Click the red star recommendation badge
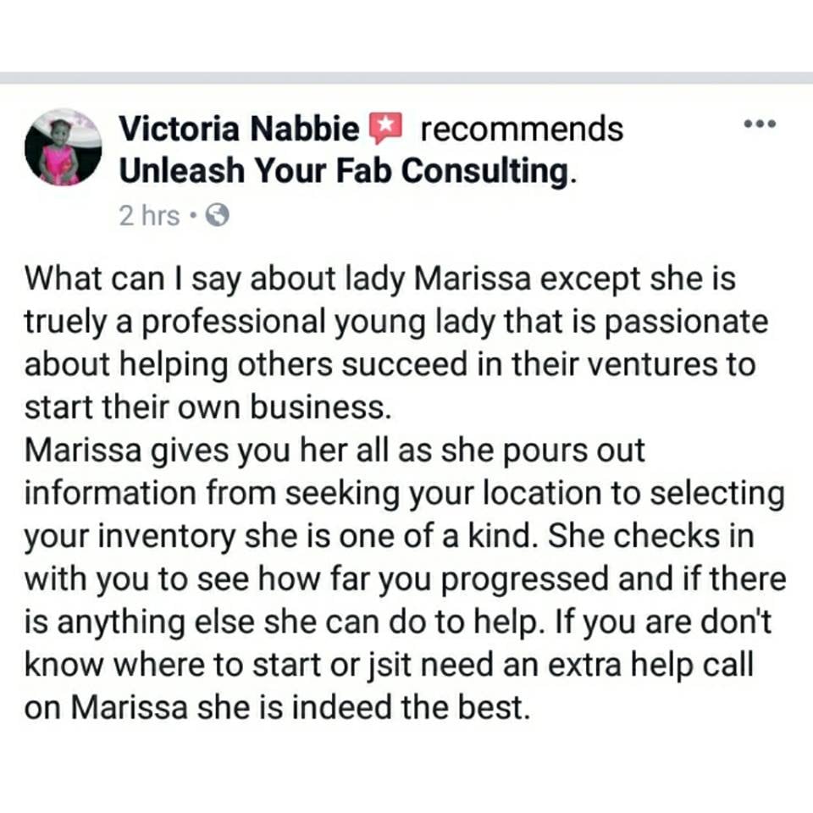813x813 pixels. [384, 128]
